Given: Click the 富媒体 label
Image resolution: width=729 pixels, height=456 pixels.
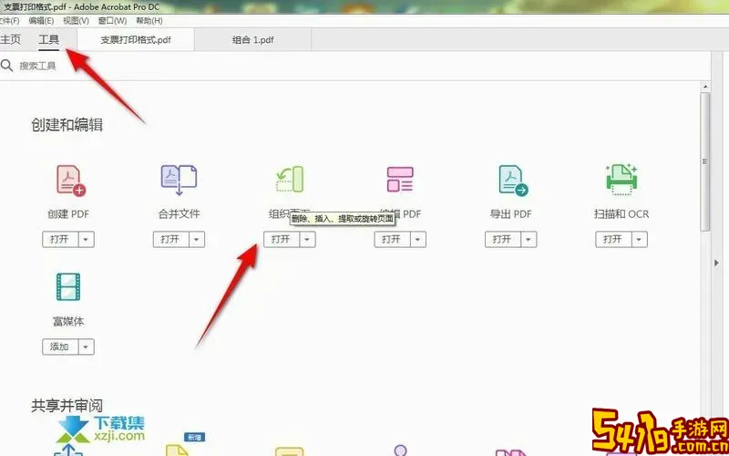Looking at the screenshot, I should [67, 322].
